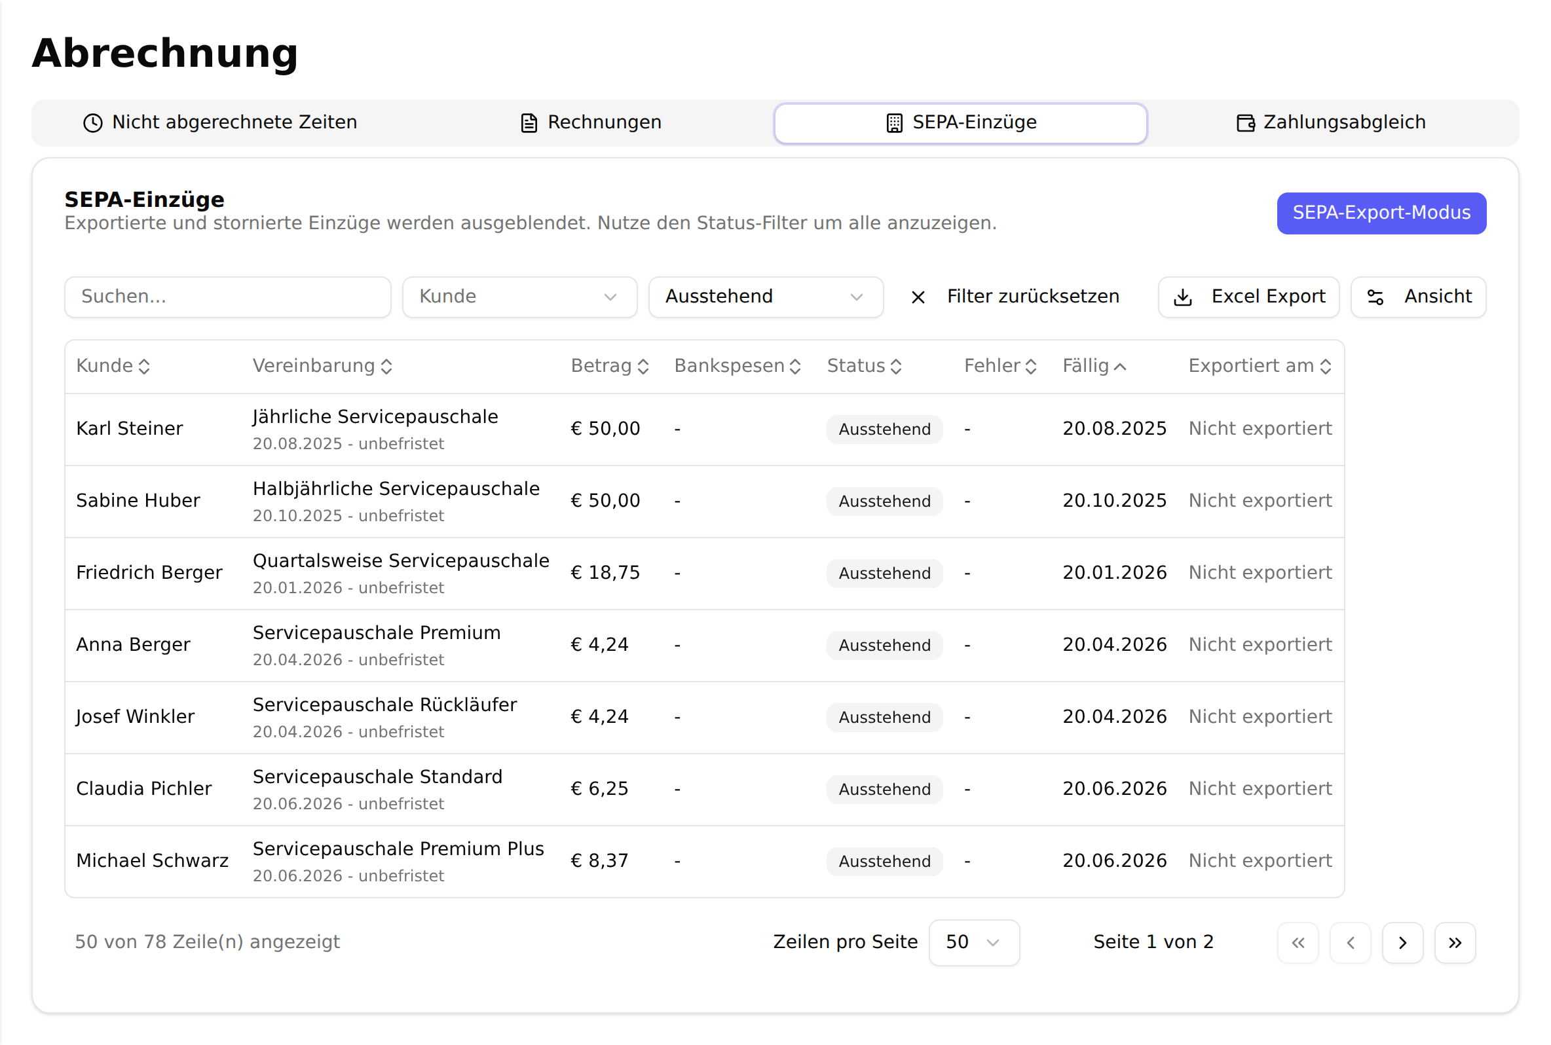The image size is (1551, 1045).
Task: Click Servicepauschale Premium Plus agreement
Action: click(x=398, y=849)
